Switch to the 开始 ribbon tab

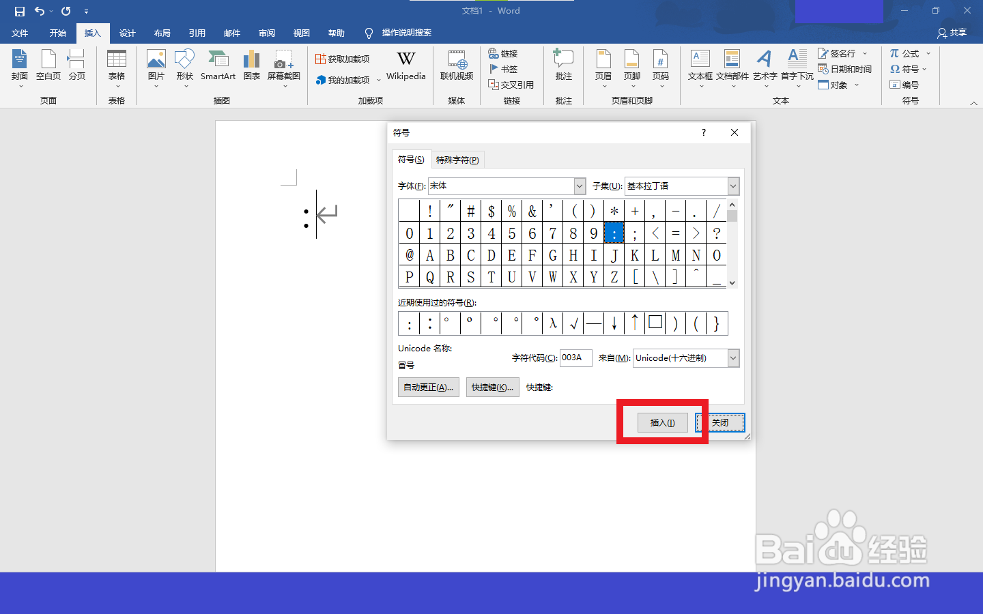(57, 33)
